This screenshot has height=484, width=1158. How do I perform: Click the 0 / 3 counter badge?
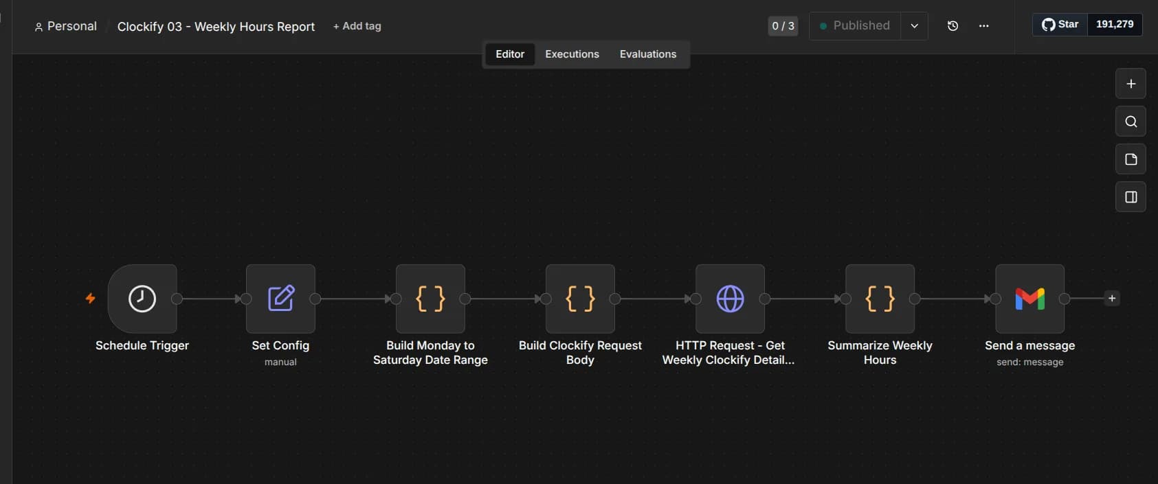(783, 26)
